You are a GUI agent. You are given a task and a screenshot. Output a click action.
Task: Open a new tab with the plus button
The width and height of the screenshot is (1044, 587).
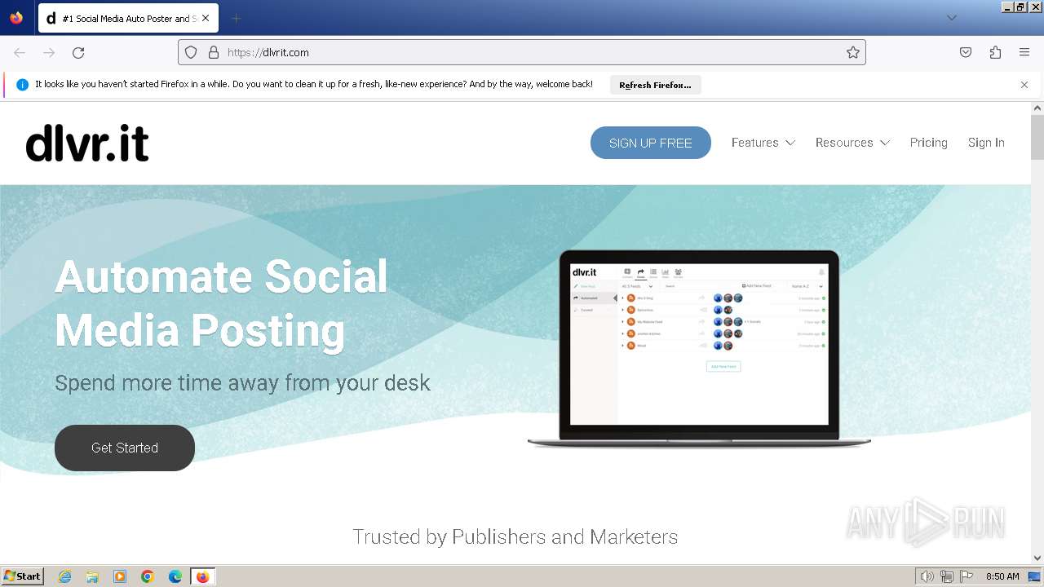[236, 18]
